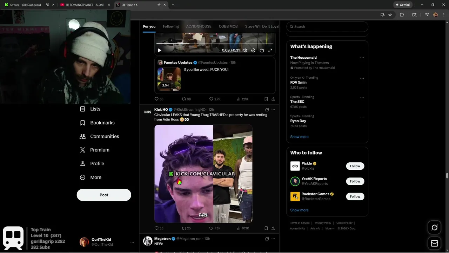Repost the post with 99 reposts

[186, 99]
